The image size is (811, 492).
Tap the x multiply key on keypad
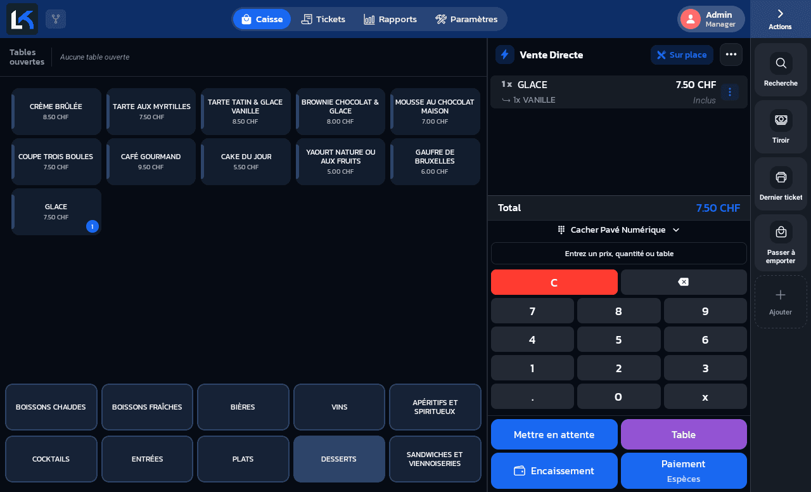tap(705, 397)
